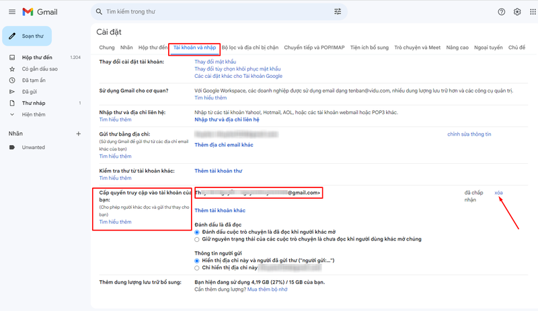This screenshot has width=538, height=311.
Task: Select show this address and sender radio
Action: [197, 261]
